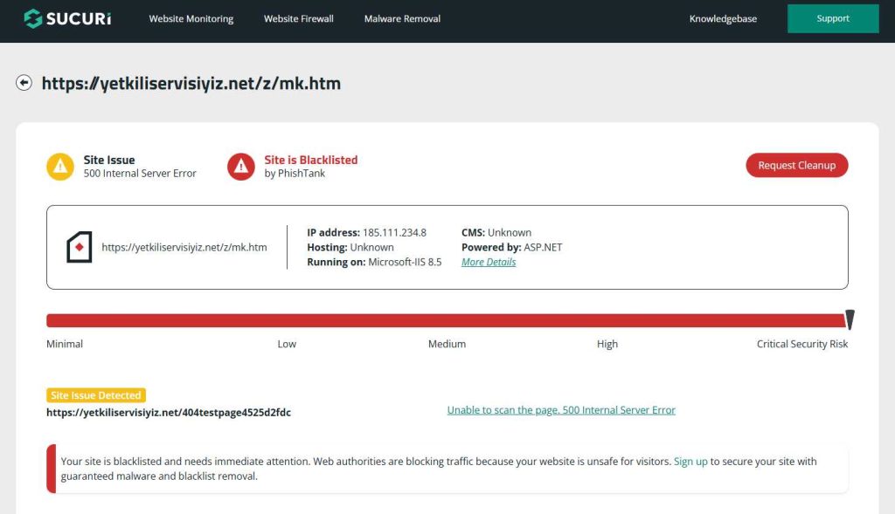Screen dimensions: 895x514
Task: Go back using the circled arrow icon
Action: (24, 83)
